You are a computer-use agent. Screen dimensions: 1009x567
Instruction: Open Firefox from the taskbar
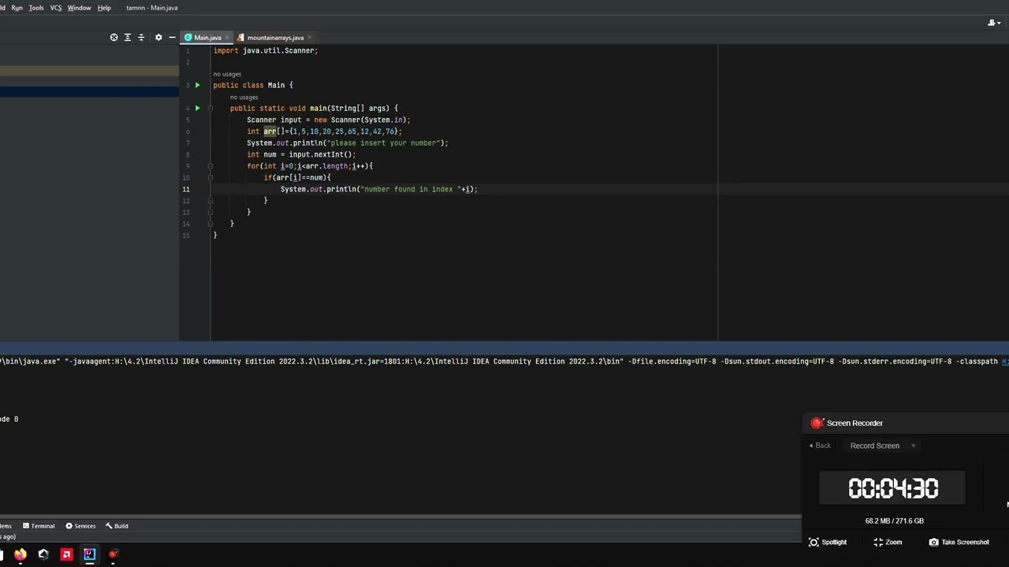(x=20, y=554)
